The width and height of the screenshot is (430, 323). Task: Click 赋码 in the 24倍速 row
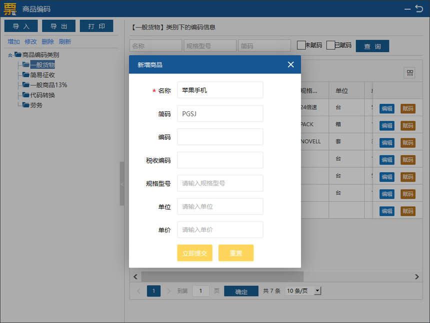tap(408, 108)
